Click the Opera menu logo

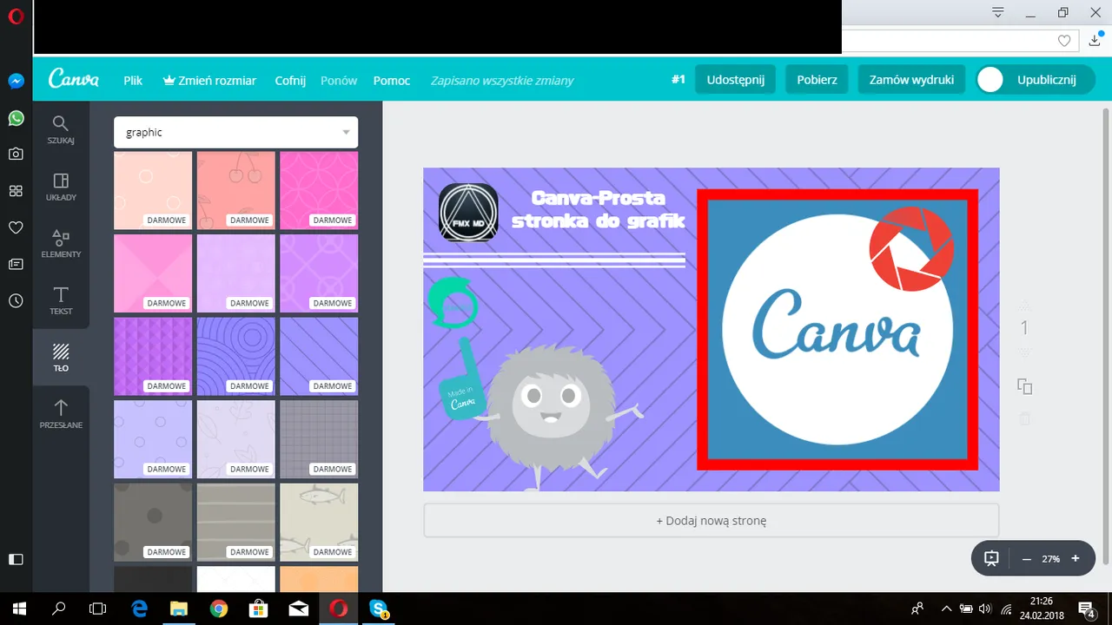pyautogui.click(x=16, y=16)
